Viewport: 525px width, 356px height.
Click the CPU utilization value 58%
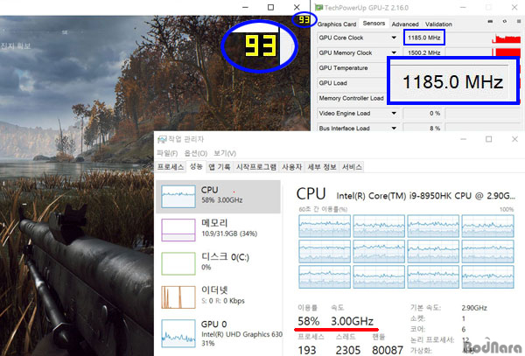coord(308,321)
